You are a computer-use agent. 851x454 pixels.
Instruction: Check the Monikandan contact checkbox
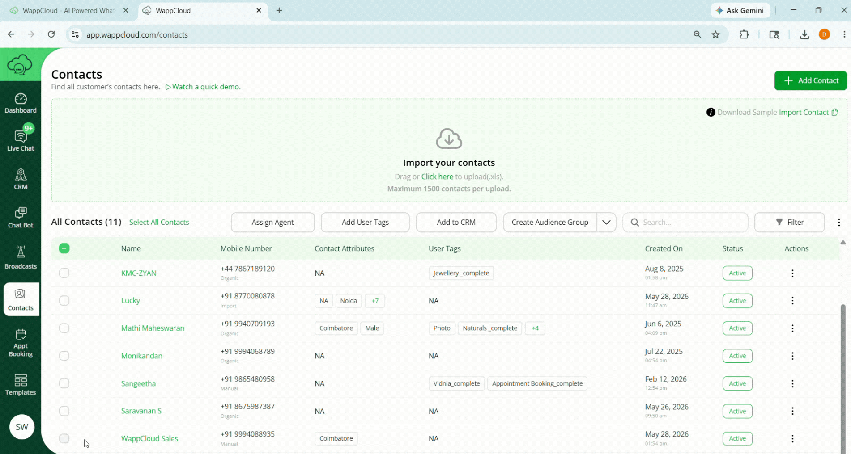[x=64, y=356]
